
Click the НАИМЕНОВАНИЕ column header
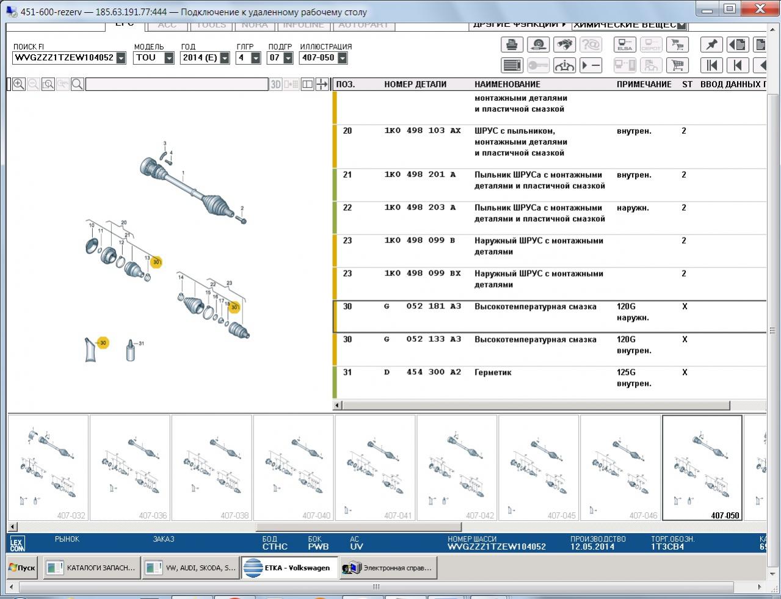coord(507,84)
